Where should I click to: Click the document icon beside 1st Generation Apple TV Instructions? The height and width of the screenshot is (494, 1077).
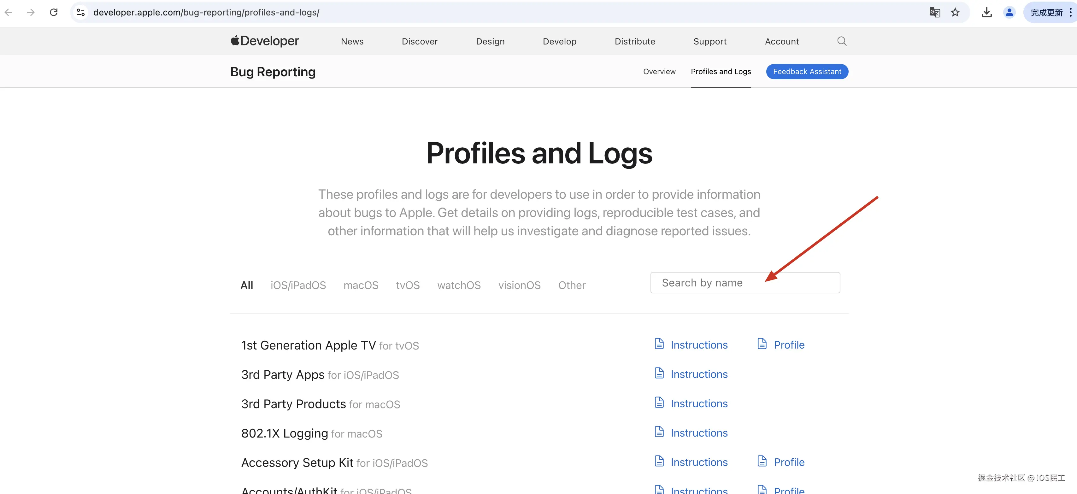[x=659, y=344]
